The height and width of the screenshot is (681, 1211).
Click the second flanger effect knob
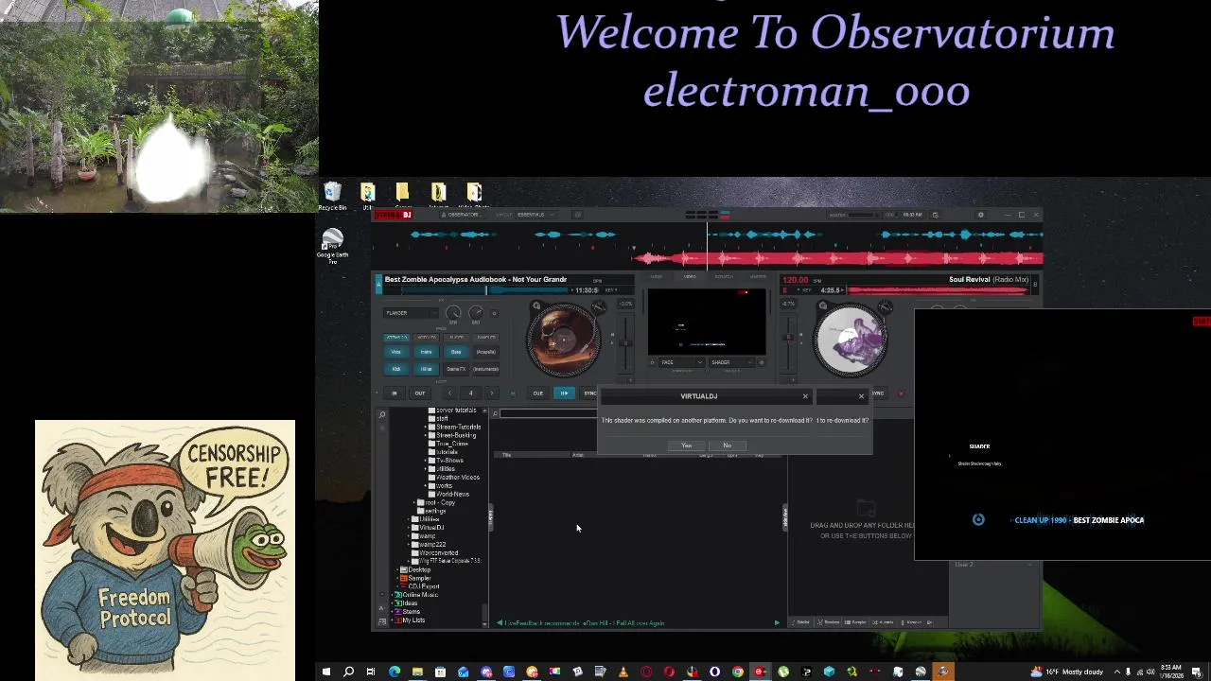476,313
